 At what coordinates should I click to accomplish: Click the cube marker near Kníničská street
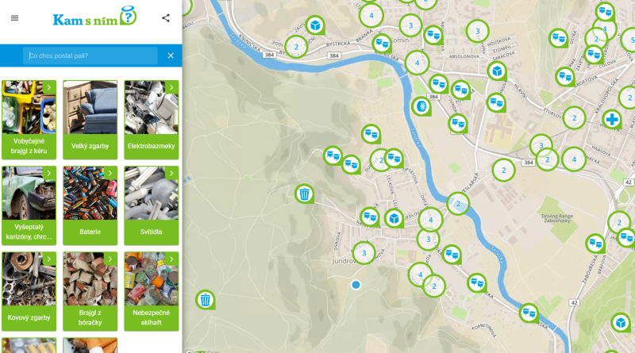tap(315, 25)
